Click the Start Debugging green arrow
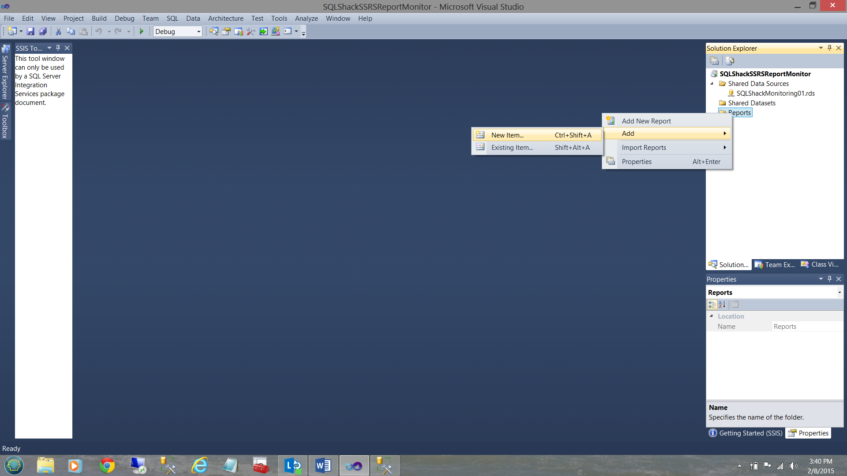The width and height of the screenshot is (847, 476). coord(142,31)
